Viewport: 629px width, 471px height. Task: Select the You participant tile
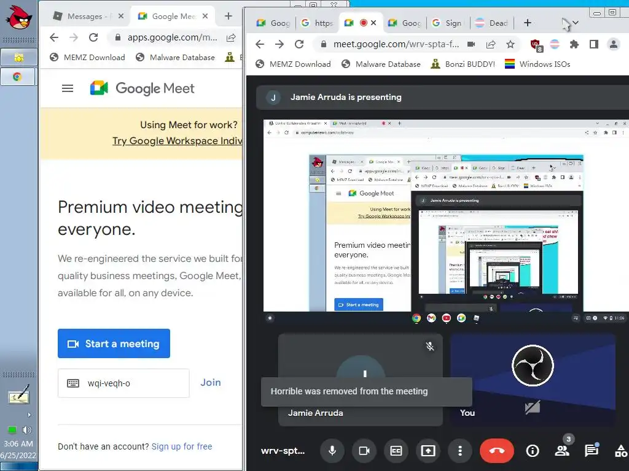(533, 379)
